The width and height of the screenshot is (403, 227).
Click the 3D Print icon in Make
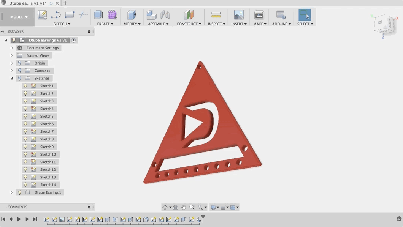click(259, 15)
